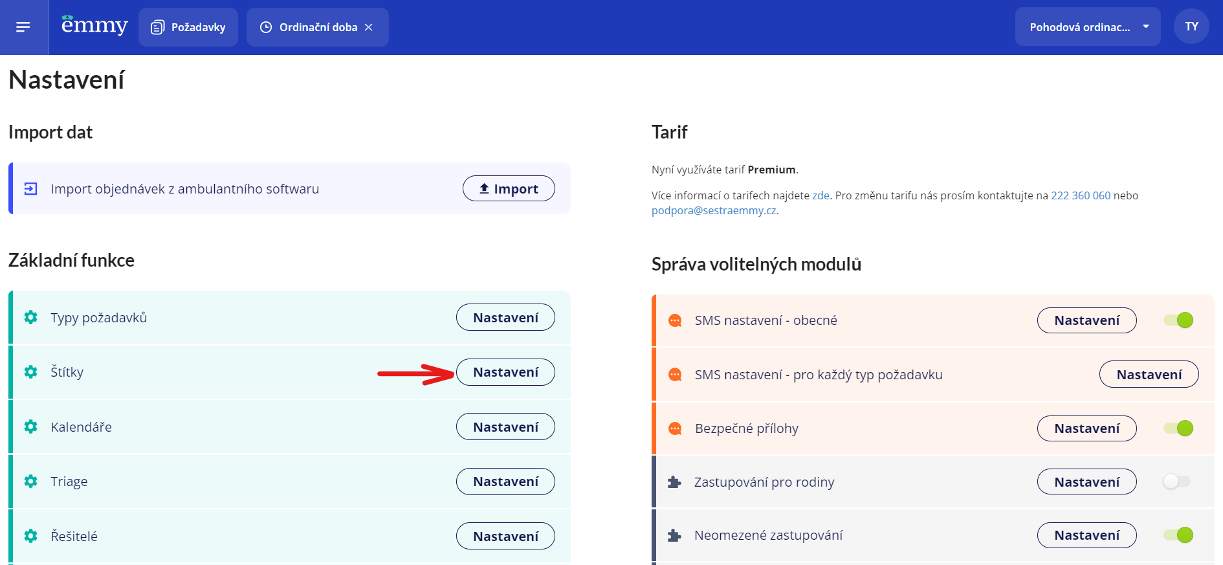Click the gear icon next to Triage
1223x565 pixels.
click(x=30, y=482)
